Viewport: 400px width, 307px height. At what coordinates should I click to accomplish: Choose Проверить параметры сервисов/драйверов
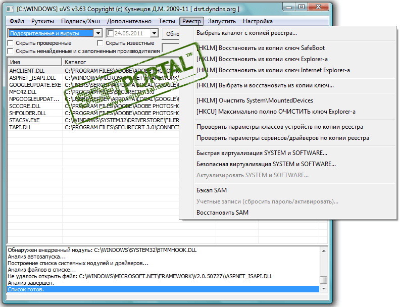pos(283,138)
